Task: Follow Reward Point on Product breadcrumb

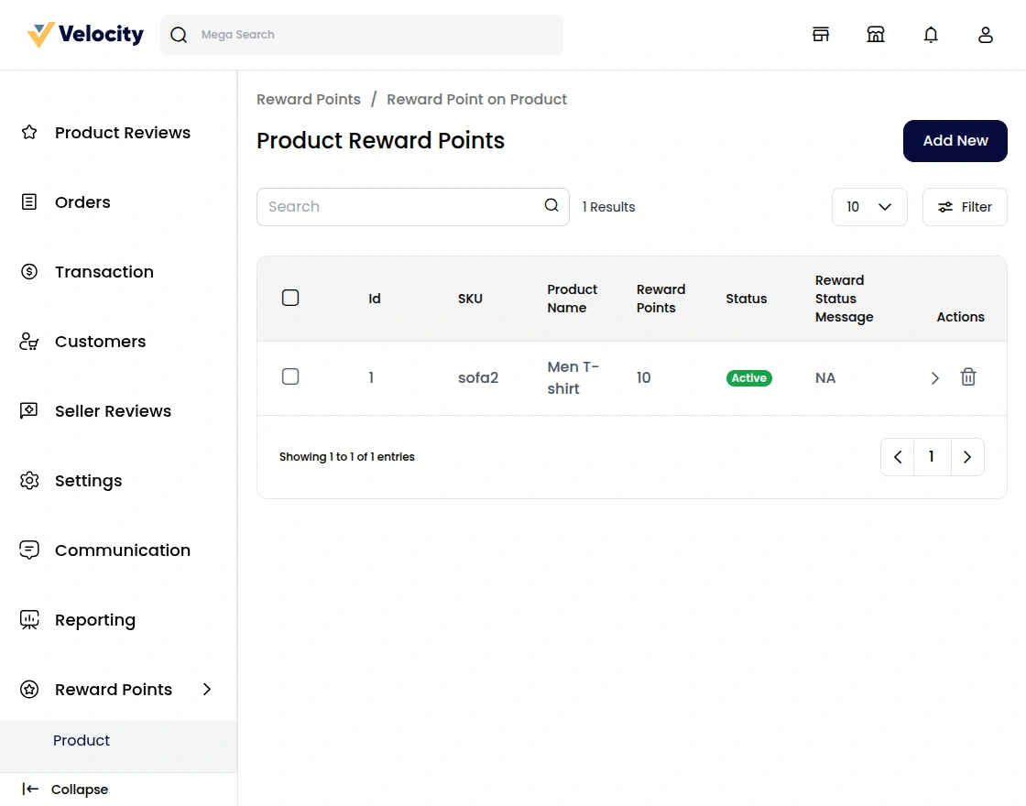Action: tap(476, 99)
